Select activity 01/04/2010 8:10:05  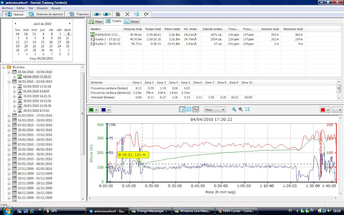tap(36, 91)
